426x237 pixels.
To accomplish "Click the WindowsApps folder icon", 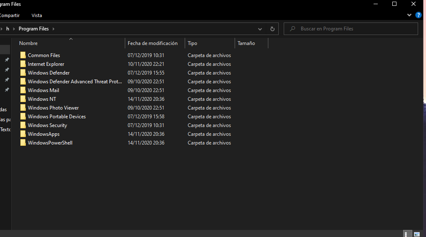I will (x=23, y=134).
